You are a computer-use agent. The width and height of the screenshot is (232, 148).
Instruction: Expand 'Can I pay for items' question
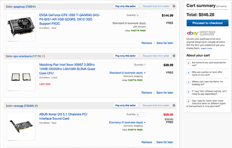point(188,101)
